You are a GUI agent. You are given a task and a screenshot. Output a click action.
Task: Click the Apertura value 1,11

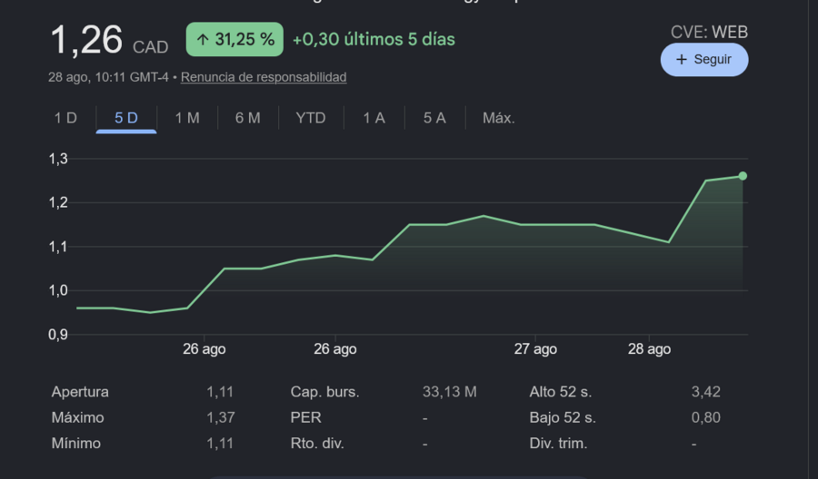220,392
